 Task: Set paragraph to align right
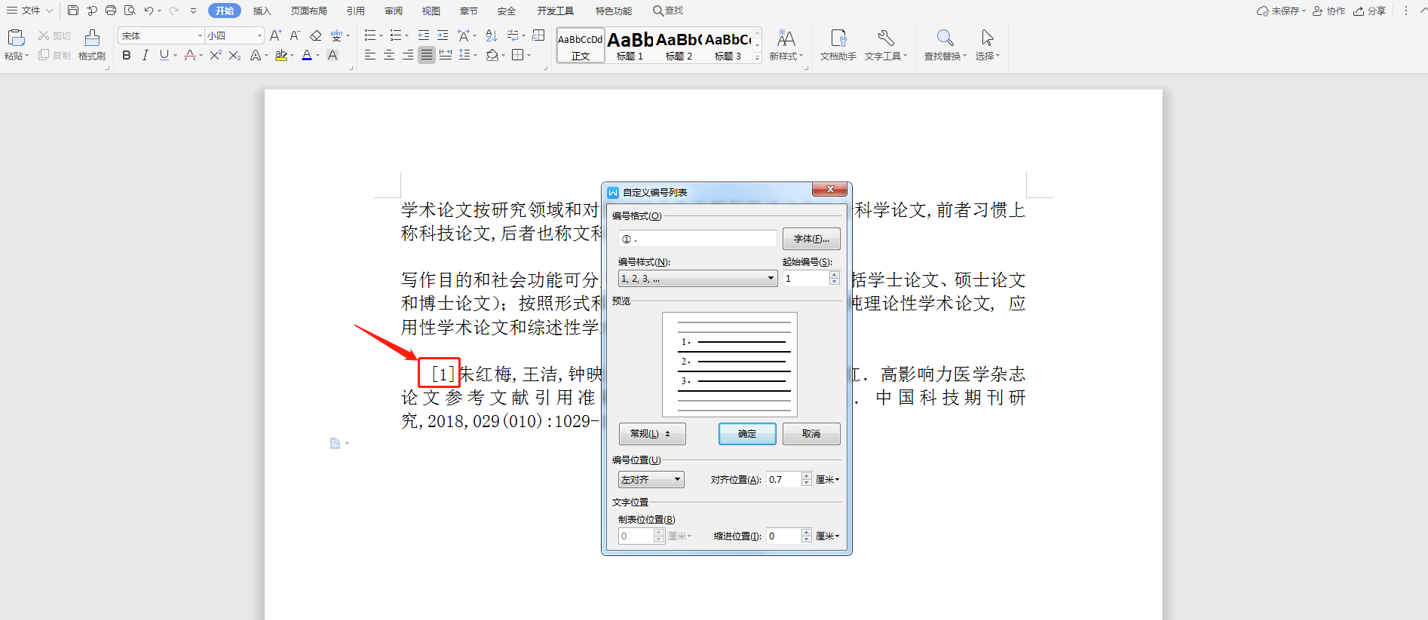point(408,55)
